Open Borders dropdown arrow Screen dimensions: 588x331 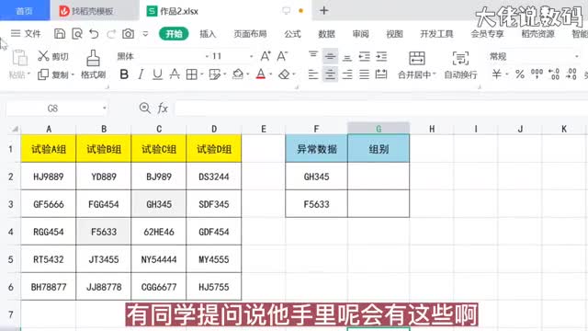tap(202, 74)
